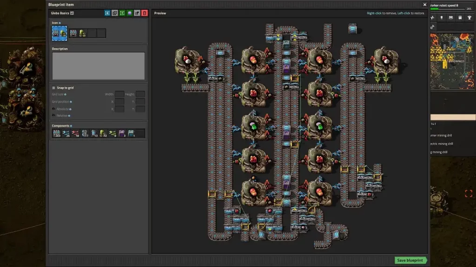The height and width of the screenshot is (267, 476).
Task: Click the purple square button in blueprint header
Action: 130,13
